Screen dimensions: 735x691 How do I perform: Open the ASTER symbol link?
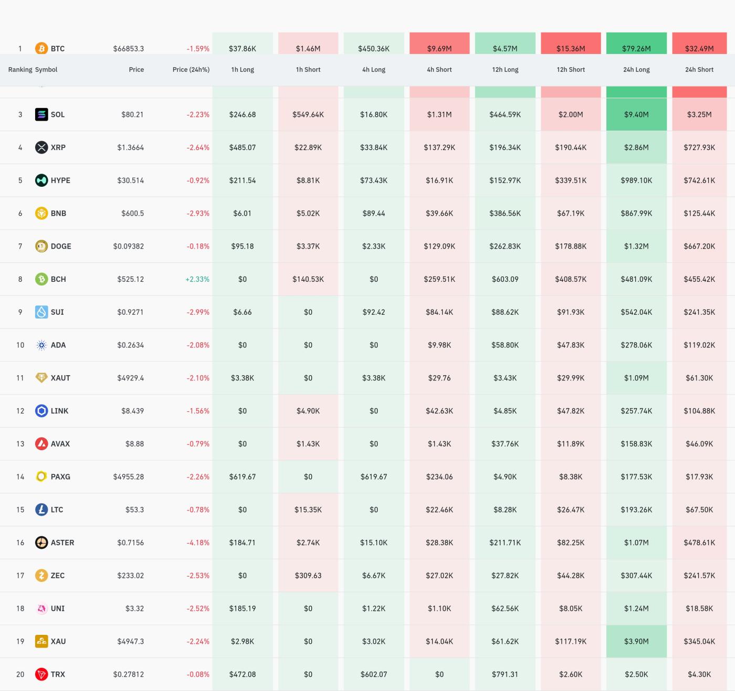pyautogui.click(x=62, y=543)
